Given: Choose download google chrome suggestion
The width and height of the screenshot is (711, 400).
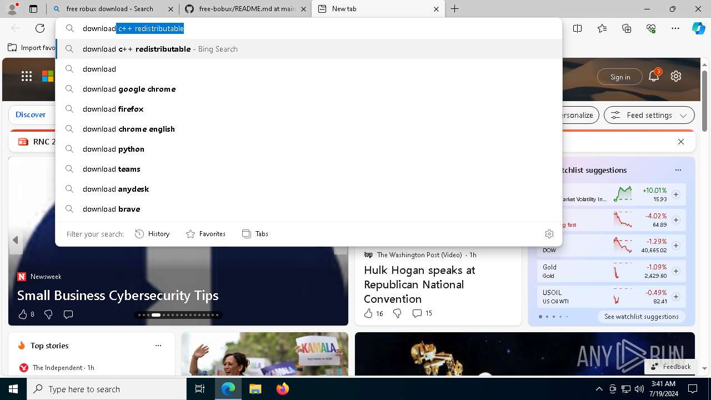Looking at the screenshot, I should pyautogui.click(x=309, y=89).
